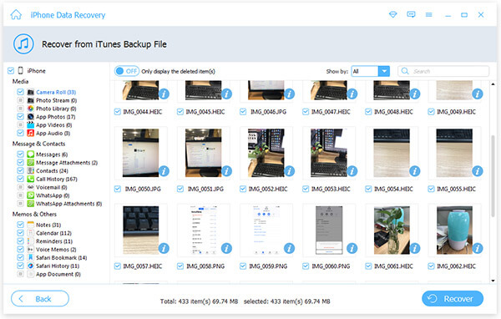Select Message Attachments (2) category
The width and height of the screenshot is (501, 319).
(x=67, y=162)
